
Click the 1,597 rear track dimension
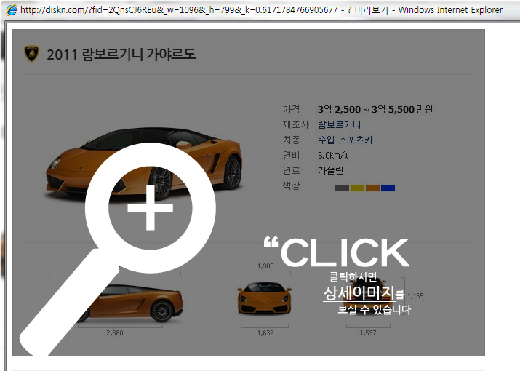coord(368,332)
